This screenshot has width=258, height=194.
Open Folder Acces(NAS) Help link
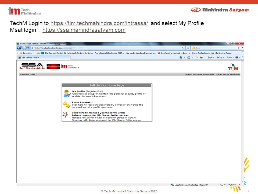click(228, 74)
